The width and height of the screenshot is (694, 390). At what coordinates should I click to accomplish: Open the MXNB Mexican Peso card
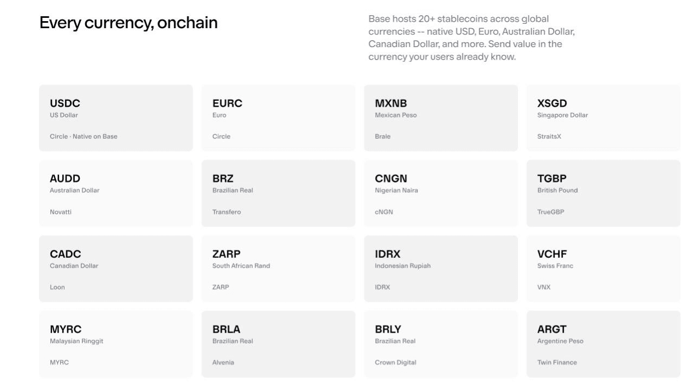pyautogui.click(x=441, y=118)
